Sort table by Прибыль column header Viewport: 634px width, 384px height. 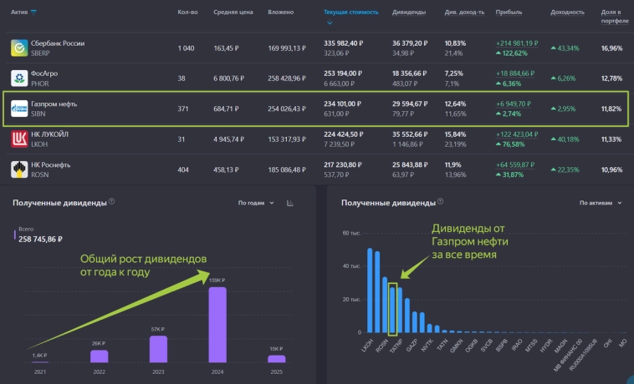point(509,13)
